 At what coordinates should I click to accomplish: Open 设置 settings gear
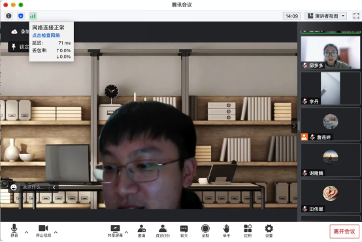[x=269, y=231]
